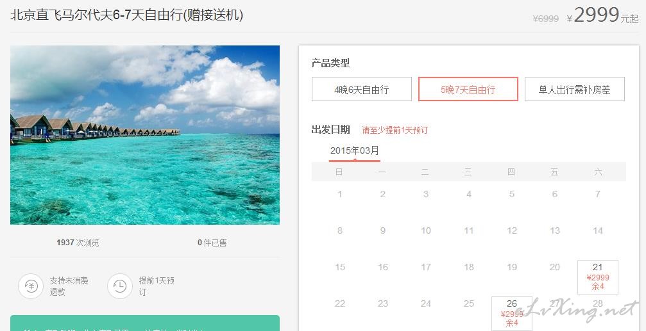Choose departure date March 26
The height and width of the screenshot is (331, 646).
[x=512, y=313]
